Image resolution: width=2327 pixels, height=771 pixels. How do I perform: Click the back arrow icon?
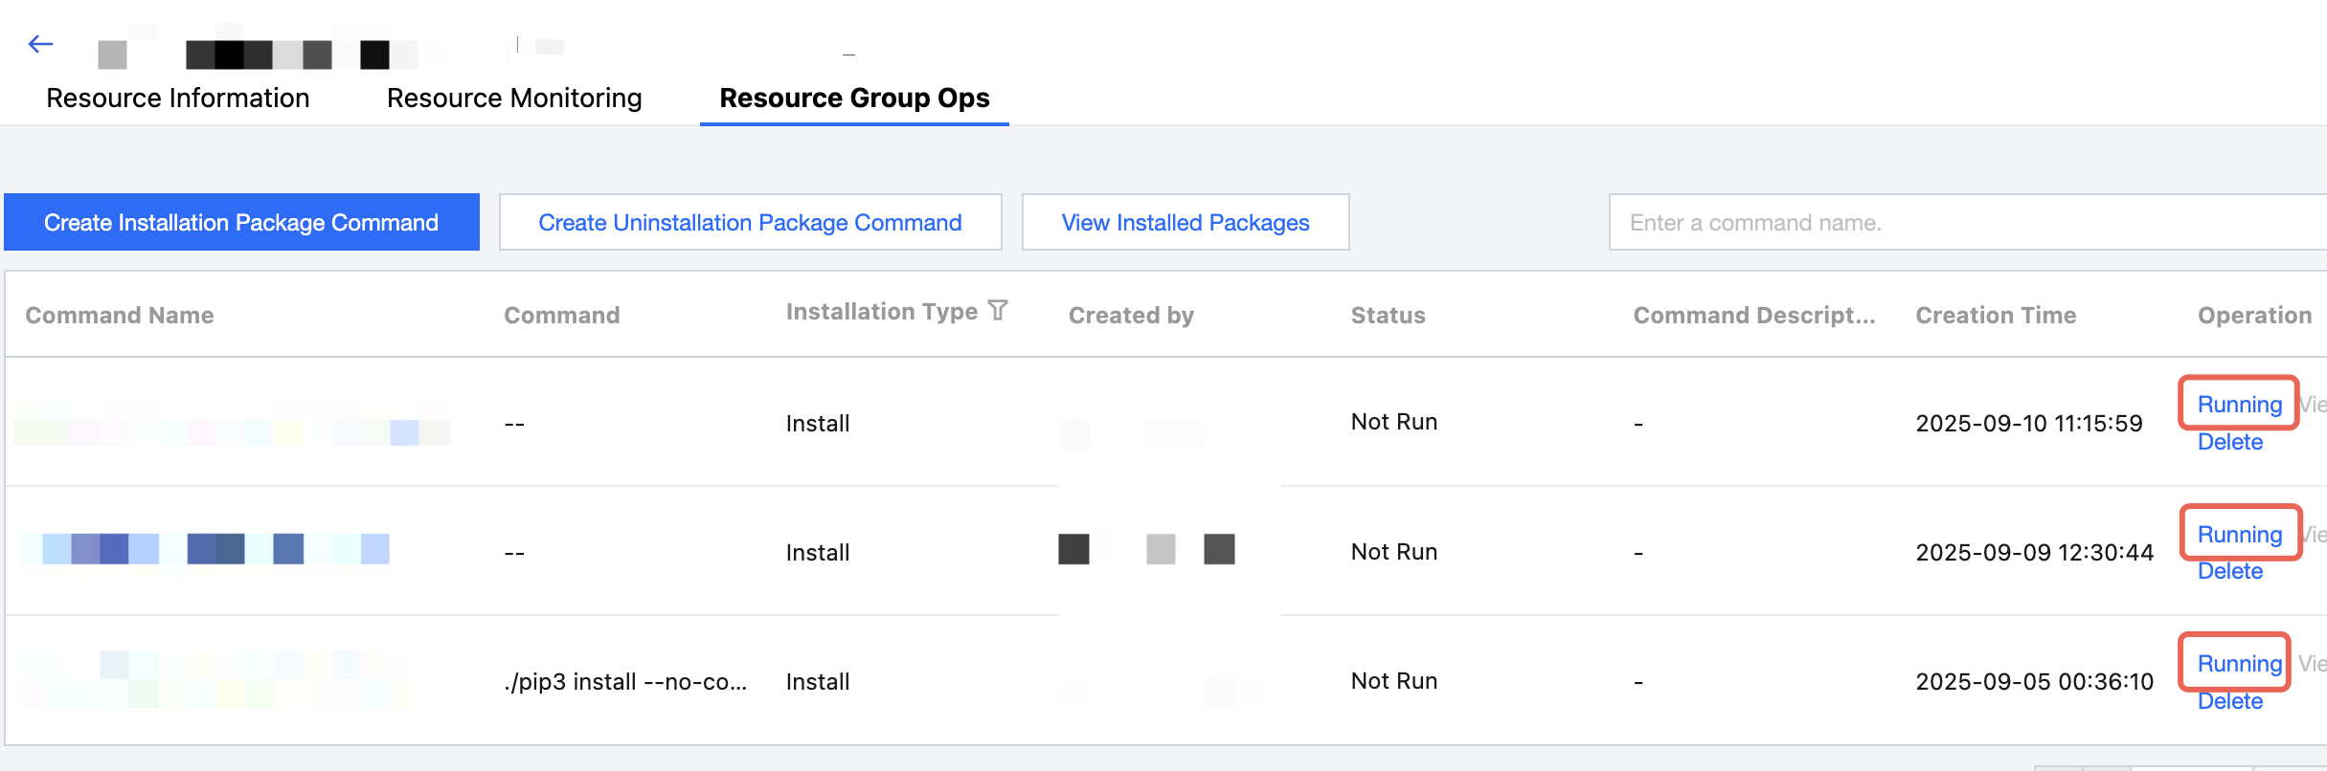(x=40, y=44)
